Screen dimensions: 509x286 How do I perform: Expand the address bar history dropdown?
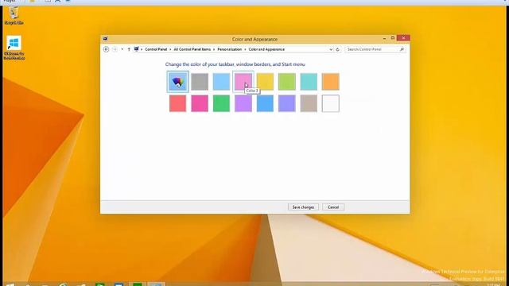[331, 49]
